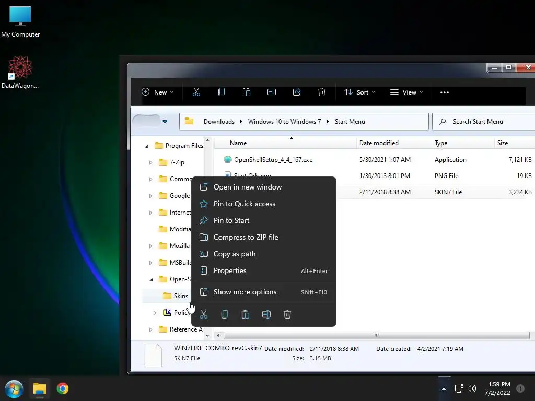Sort by the Size column header
Image resolution: width=535 pixels, height=401 pixels.
[x=514, y=143]
